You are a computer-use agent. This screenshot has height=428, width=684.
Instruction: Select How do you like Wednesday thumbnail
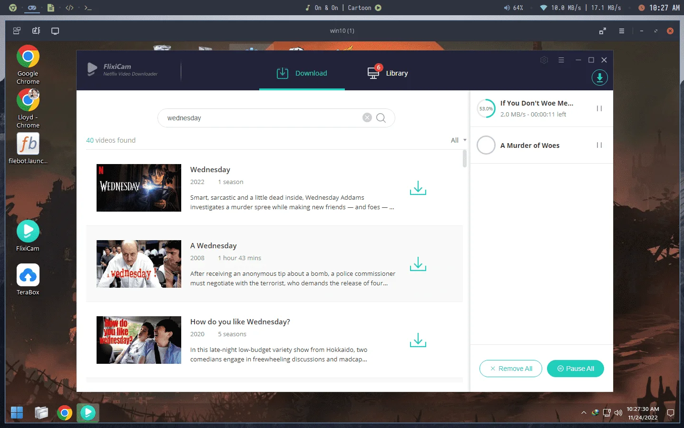tap(139, 340)
